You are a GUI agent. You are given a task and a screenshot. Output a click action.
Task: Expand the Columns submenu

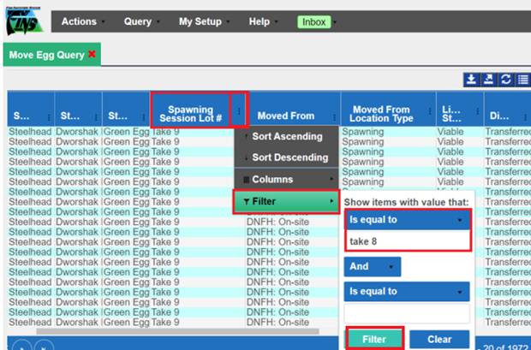click(286, 180)
